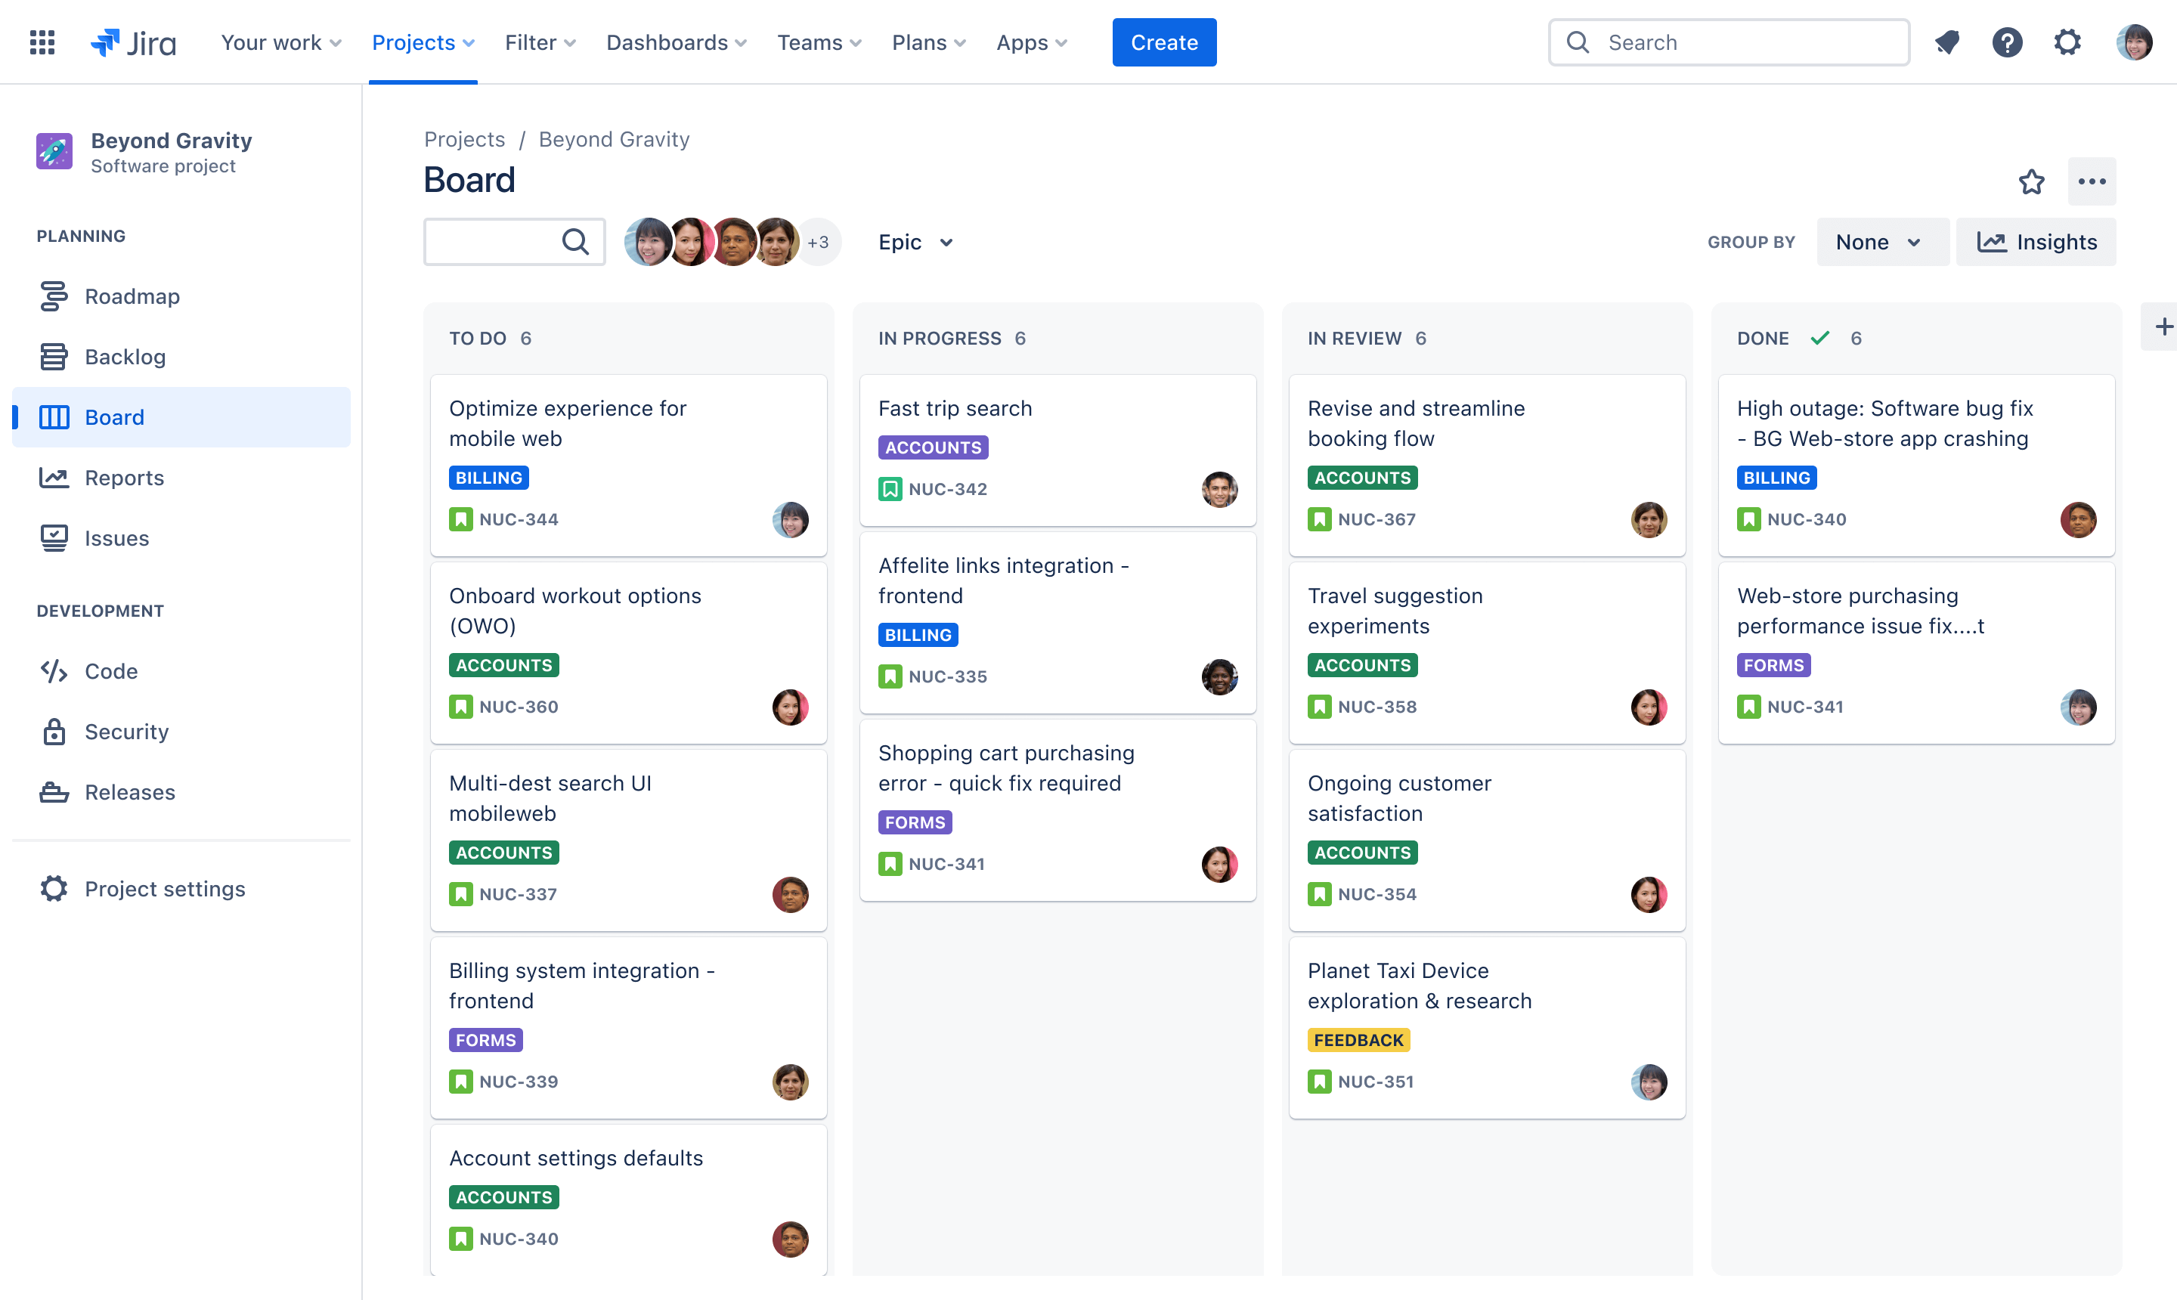The width and height of the screenshot is (2177, 1300).
Task: Click the Board icon in sidebar
Action: point(54,416)
